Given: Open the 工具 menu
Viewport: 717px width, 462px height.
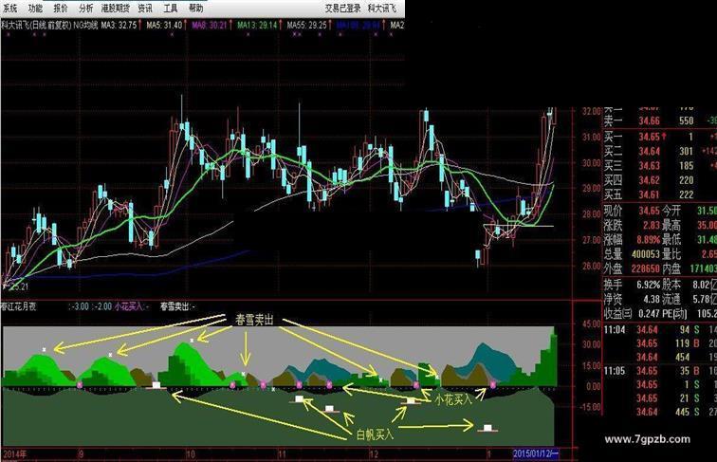Looking at the screenshot, I should point(171,8).
